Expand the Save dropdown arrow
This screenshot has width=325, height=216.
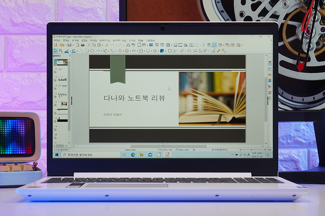click(x=73, y=45)
